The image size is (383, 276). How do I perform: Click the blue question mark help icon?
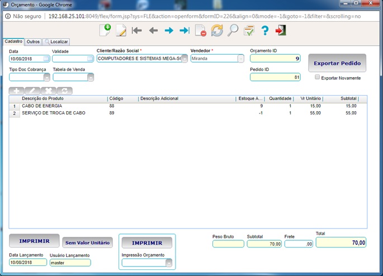(265, 31)
